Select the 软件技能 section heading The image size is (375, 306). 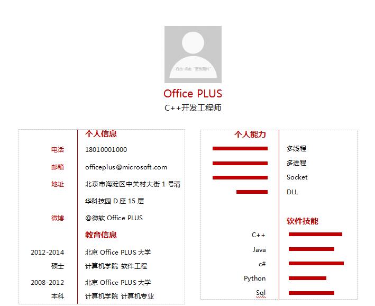pos(303,221)
